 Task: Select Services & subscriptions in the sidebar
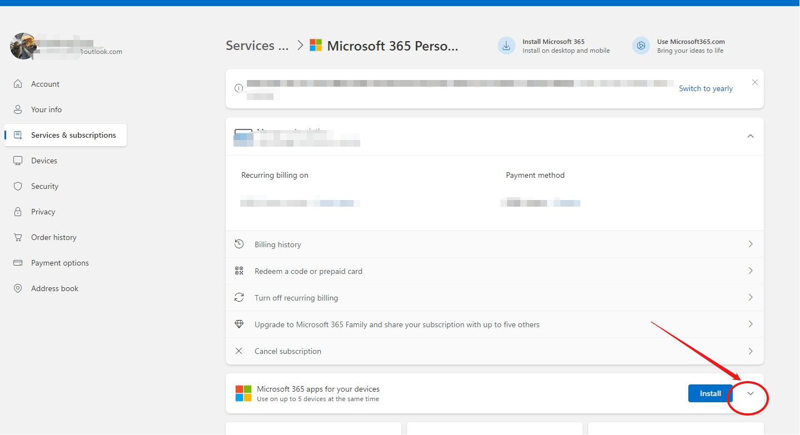click(x=65, y=135)
